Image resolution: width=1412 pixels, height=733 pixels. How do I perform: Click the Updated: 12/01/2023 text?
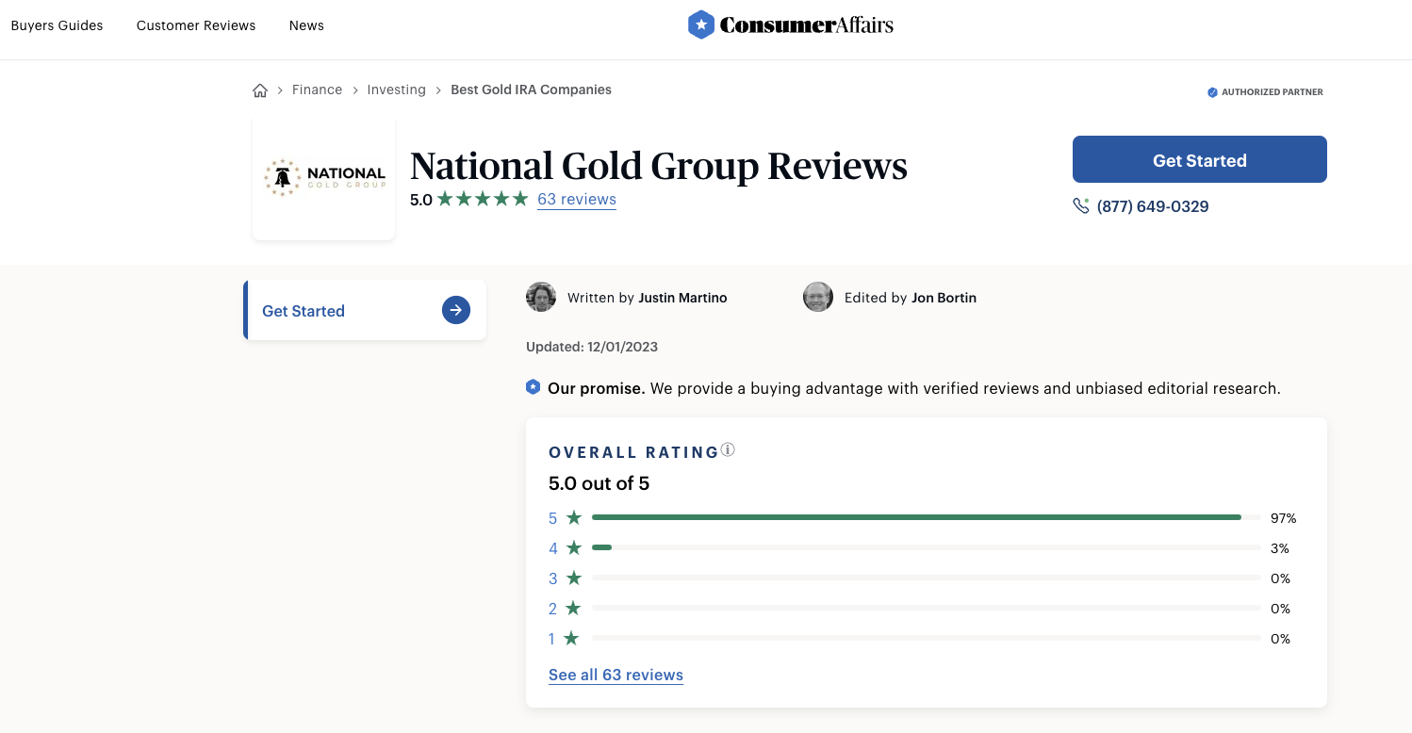pyautogui.click(x=592, y=347)
